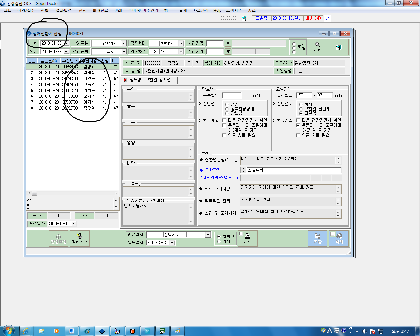Viewport: 420px width, 336px height.
Task: Expand the 판정의사 dropdown
Action: click(208, 235)
